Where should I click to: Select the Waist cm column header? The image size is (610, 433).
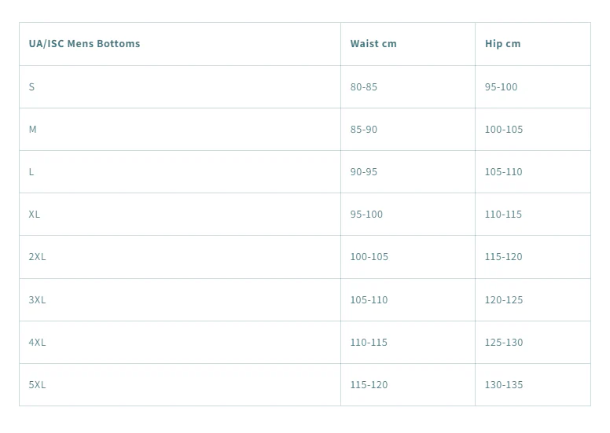pyautogui.click(x=373, y=43)
